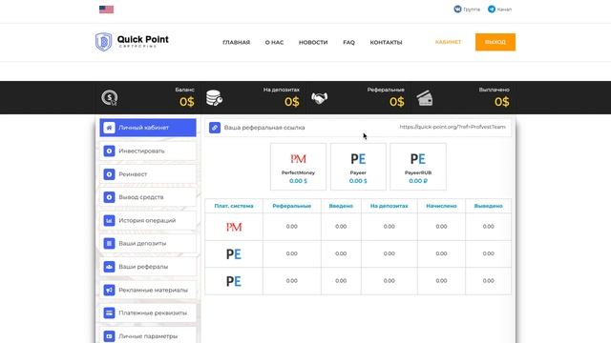Click the list icon beside Ваши депозиты

pos(109,244)
